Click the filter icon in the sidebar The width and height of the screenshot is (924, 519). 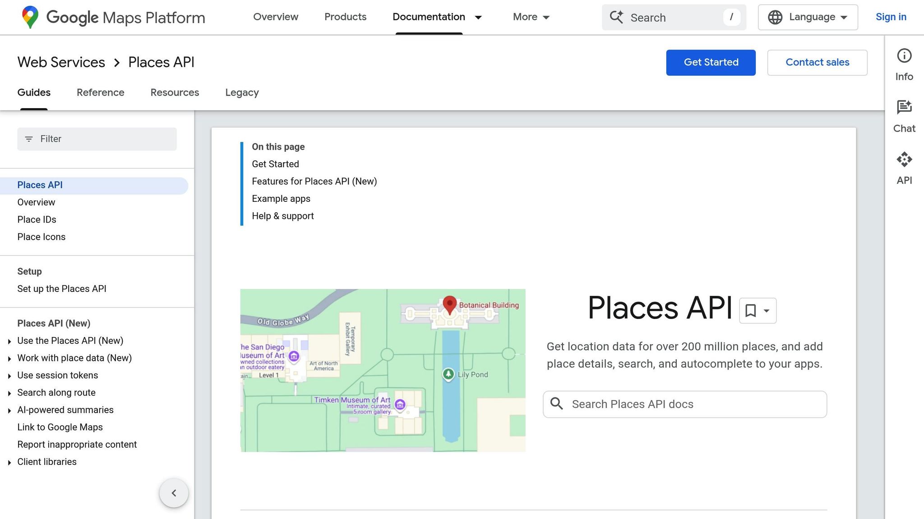29,139
